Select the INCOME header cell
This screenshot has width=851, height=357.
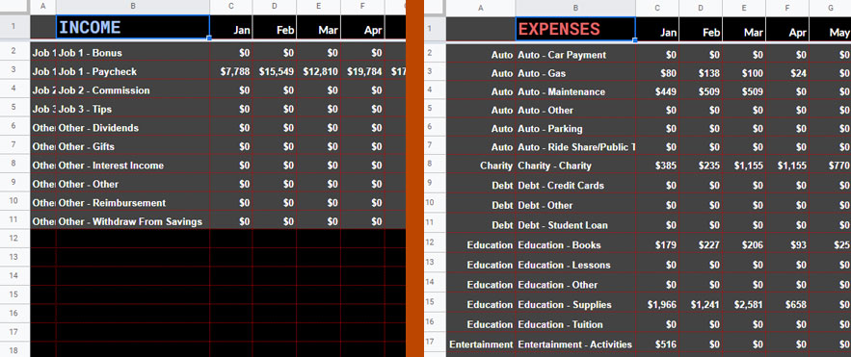pyautogui.click(x=132, y=27)
